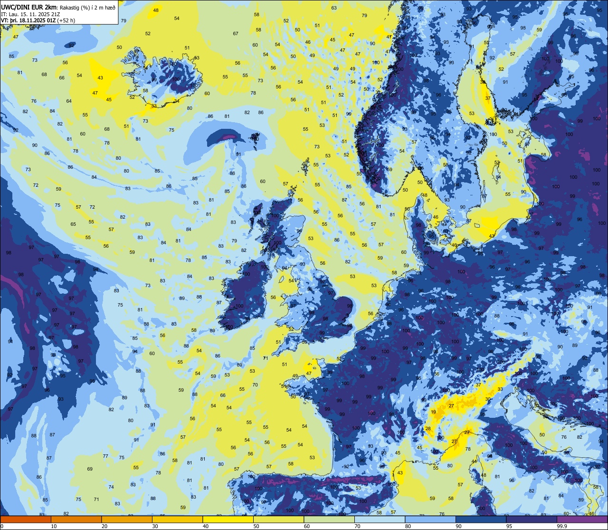Click the 60–70 light green legend swatch
This screenshot has width=608, height=530.
(x=329, y=520)
